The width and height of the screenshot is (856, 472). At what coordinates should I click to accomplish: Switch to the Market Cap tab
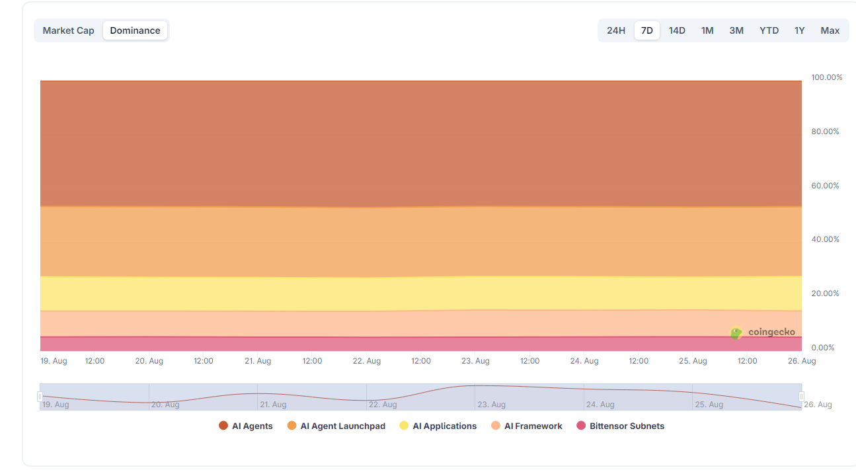point(68,30)
